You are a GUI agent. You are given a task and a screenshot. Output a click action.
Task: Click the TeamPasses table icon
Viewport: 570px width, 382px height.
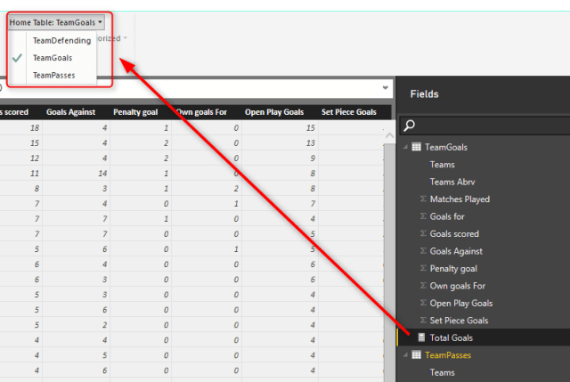(416, 355)
